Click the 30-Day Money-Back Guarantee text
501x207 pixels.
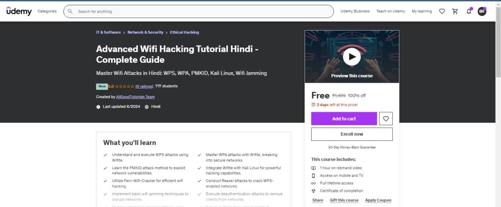(x=352, y=147)
